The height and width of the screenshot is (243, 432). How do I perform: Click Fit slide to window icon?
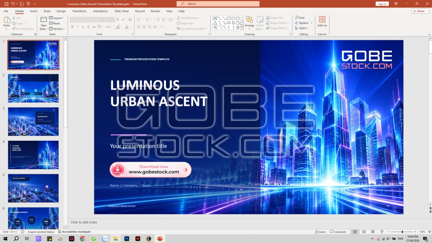coord(429,232)
